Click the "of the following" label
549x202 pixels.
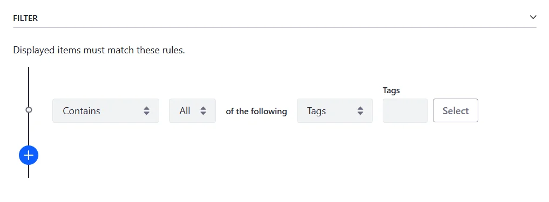pyautogui.click(x=256, y=112)
